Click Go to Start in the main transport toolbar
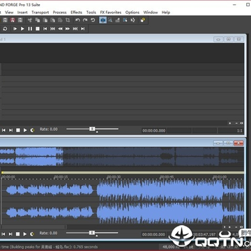Viewport: 251px width, 251px height. (45, 29)
